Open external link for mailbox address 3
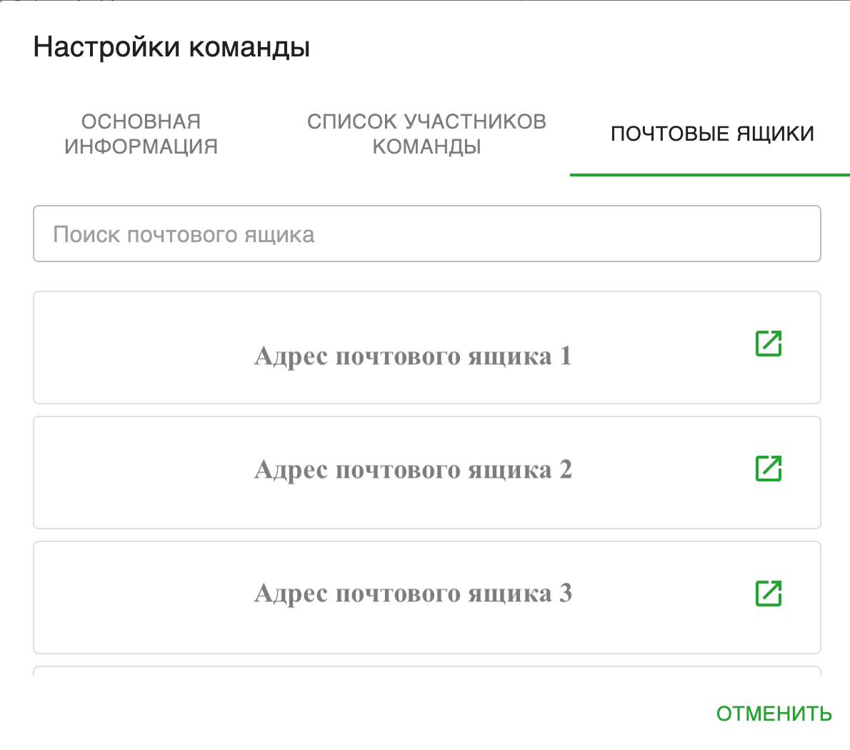The height and width of the screenshot is (750, 850). click(769, 594)
